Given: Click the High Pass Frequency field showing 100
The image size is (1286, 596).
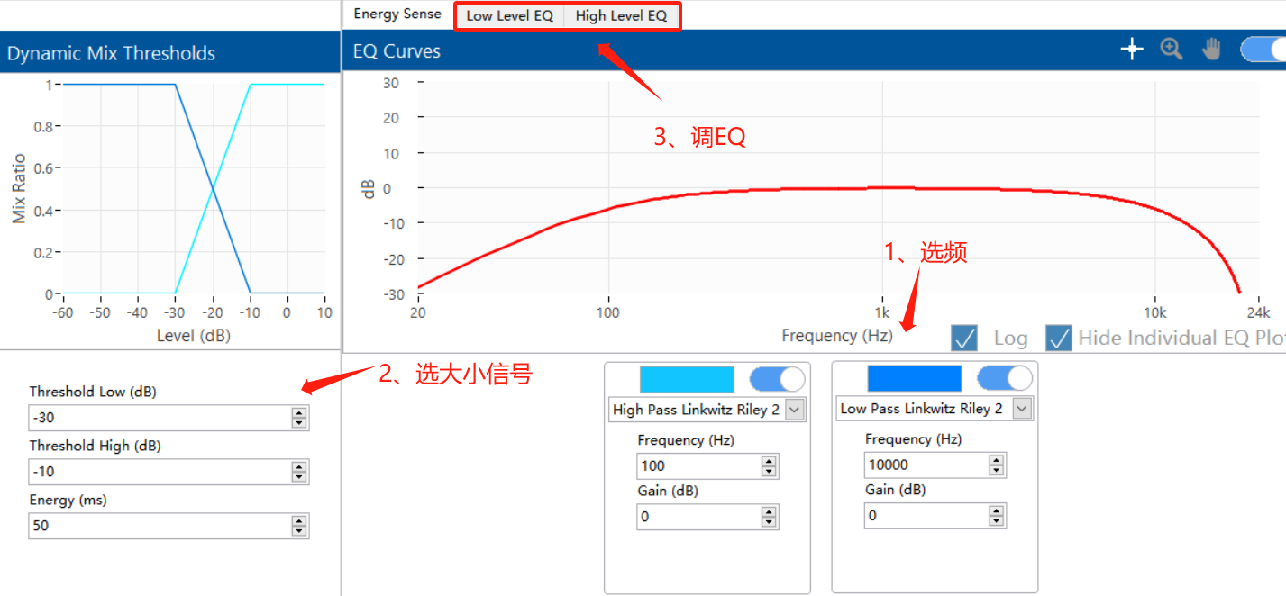Looking at the screenshot, I should (x=694, y=465).
